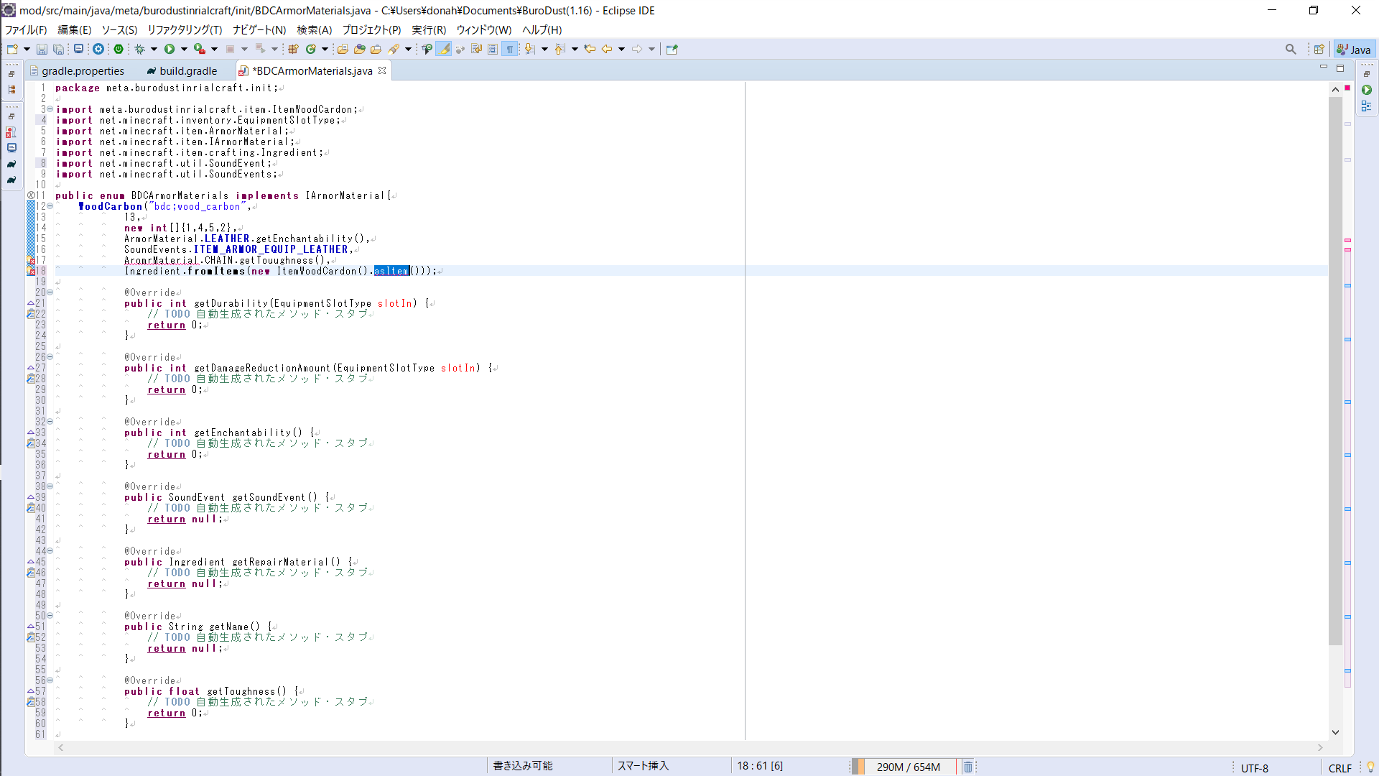Click the heap memory 290M / 654M indicator
1379x776 pixels.
click(x=908, y=767)
